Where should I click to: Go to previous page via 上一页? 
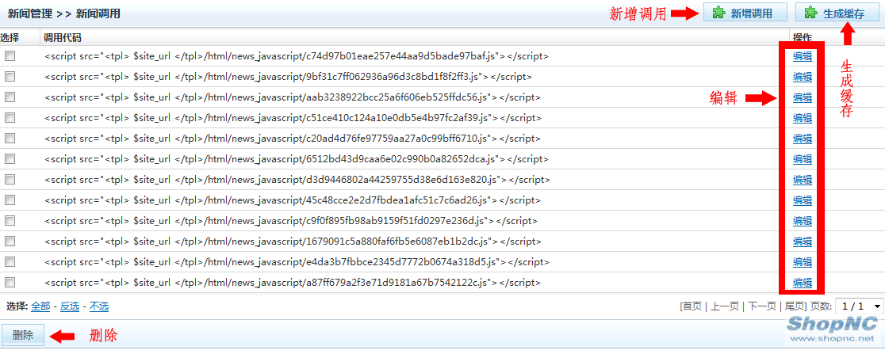click(x=725, y=306)
